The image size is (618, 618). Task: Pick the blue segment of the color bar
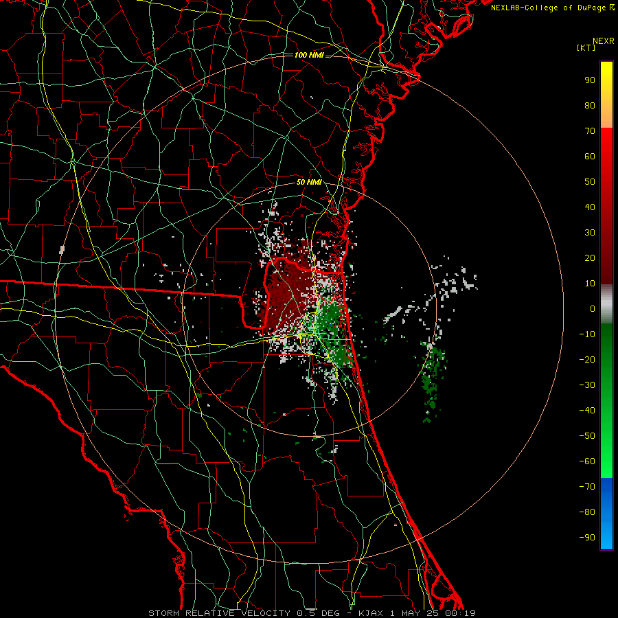pyautogui.click(x=606, y=514)
